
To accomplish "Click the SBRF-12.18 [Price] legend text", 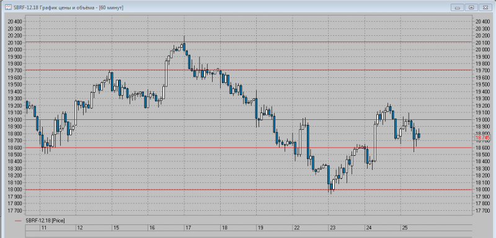I will click(45, 221).
